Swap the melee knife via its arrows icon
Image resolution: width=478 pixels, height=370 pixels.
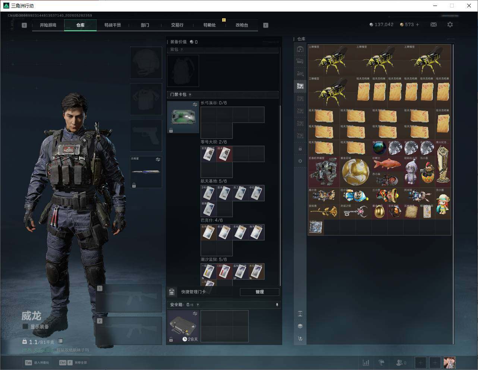click(158, 159)
